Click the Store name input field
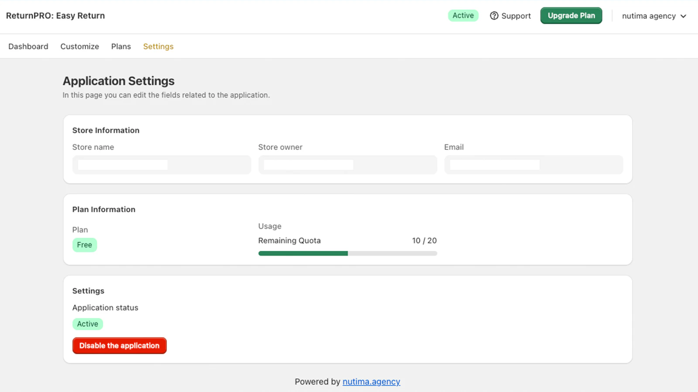698x392 pixels. point(162,165)
